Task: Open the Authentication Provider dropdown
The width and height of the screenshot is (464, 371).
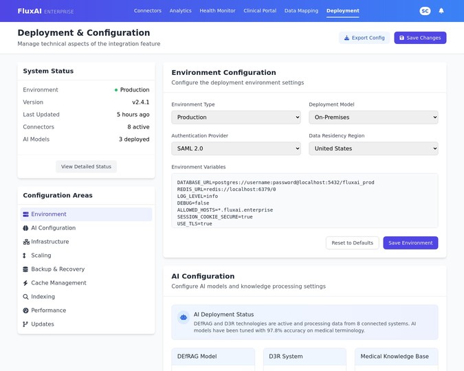Action: (236, 148)
